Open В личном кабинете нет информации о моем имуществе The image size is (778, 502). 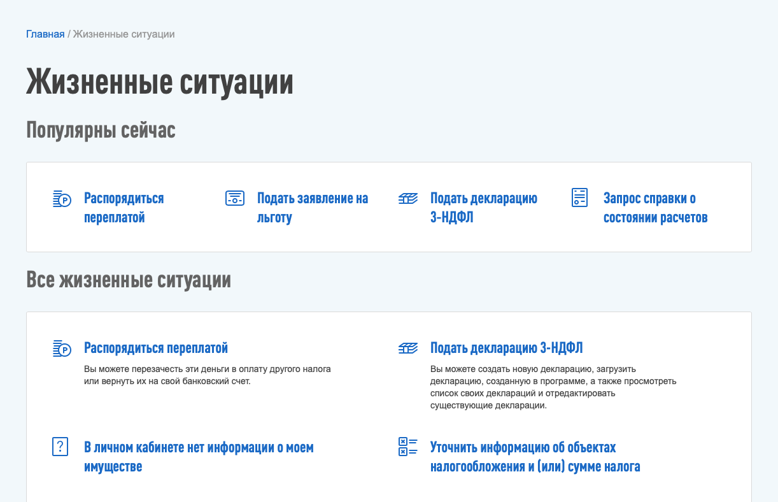tap(199, 457)
